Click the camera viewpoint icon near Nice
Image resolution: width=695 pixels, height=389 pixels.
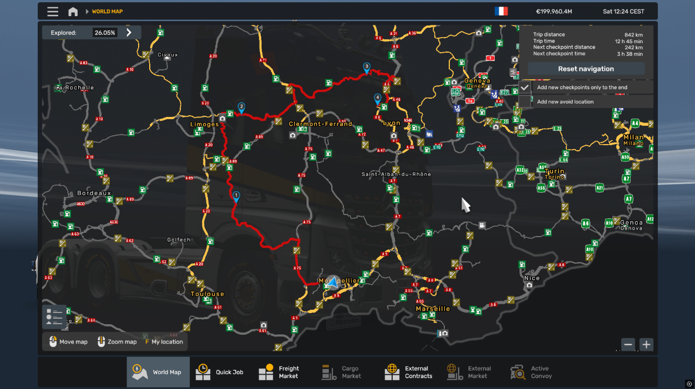[529, 285]
